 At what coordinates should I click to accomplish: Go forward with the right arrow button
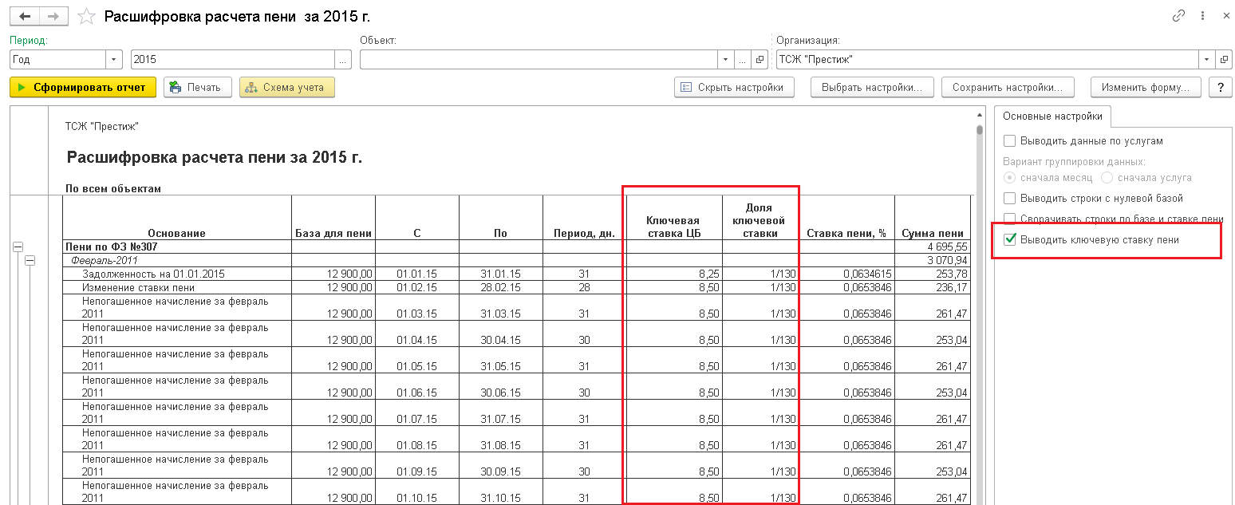pyautogui.click(x=53, y=16)
